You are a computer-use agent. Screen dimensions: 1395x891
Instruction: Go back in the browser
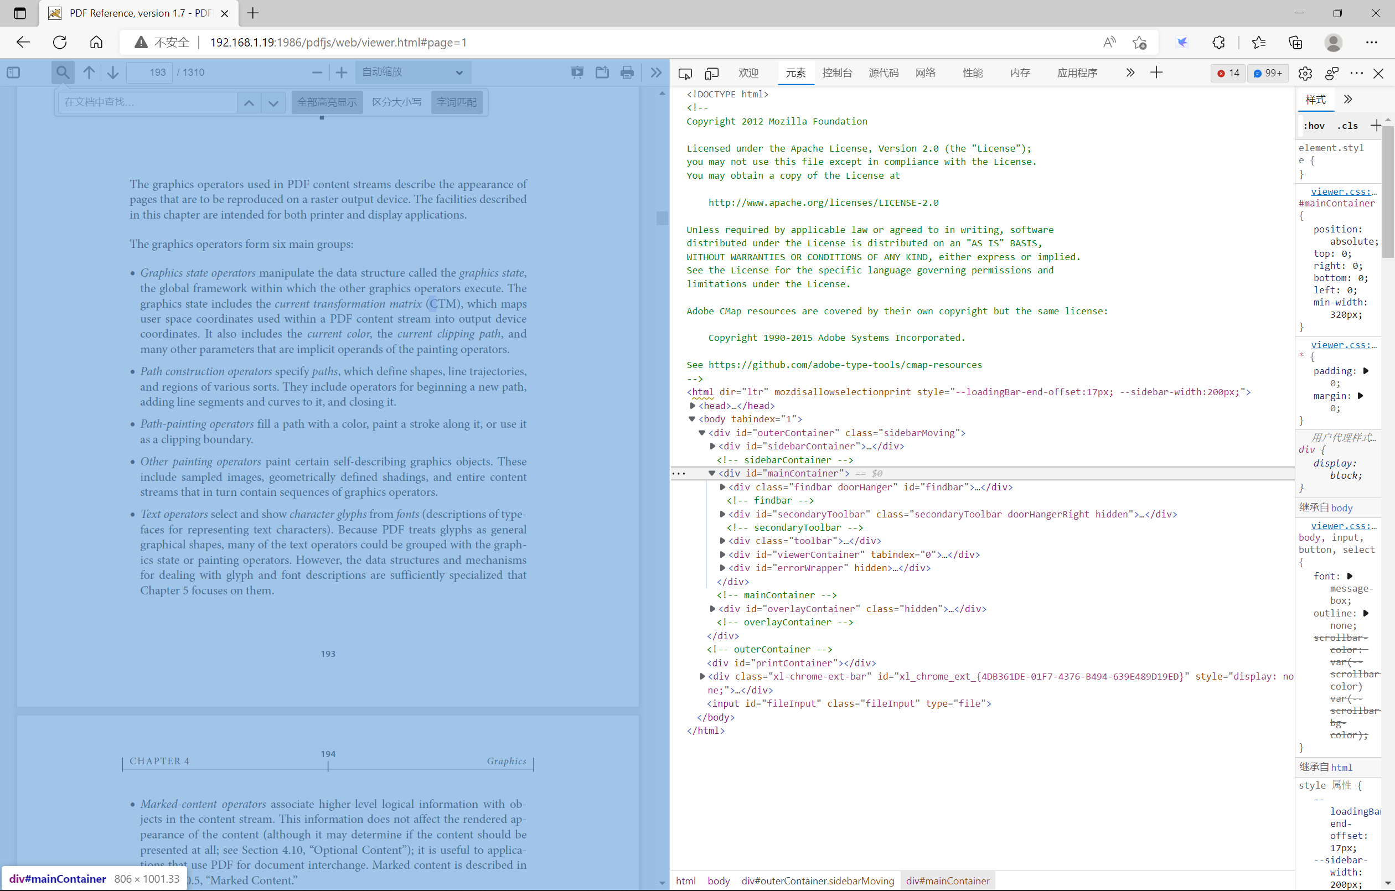tap(23, 42)
